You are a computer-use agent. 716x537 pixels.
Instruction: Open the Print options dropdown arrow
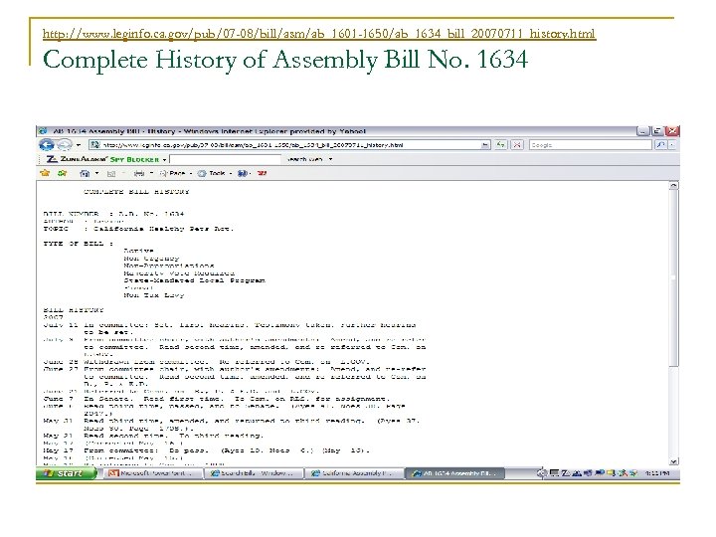151,173
